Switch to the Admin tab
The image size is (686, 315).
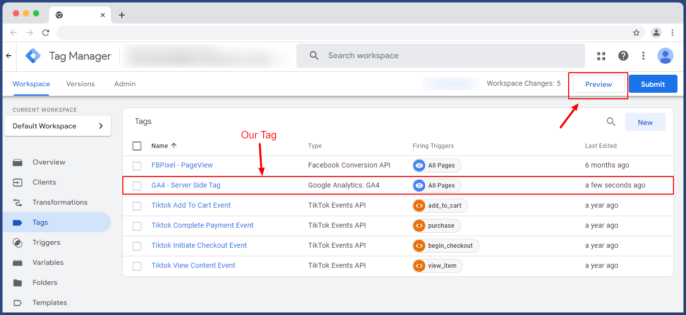click(x=125, y=84)
